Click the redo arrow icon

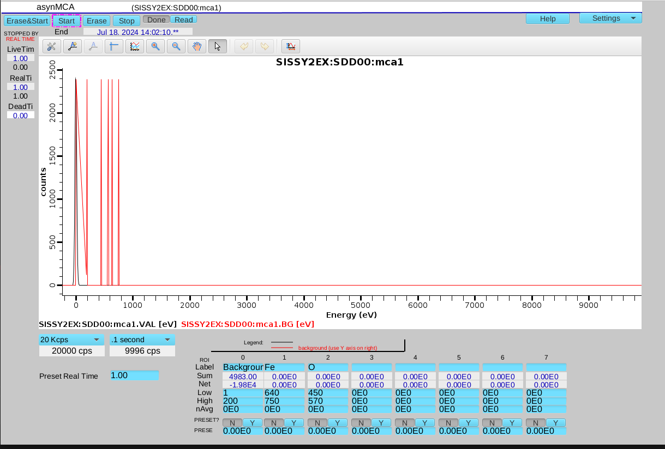pyautogui.click(x=264, y=46)
